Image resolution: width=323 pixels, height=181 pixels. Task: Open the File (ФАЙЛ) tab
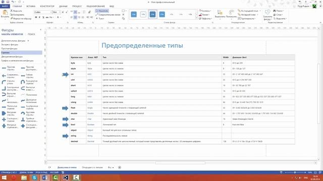[x=5, y=6]
